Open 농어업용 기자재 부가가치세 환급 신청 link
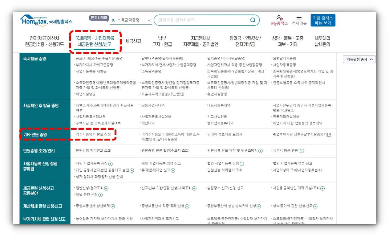Viewport: 389px width, 237px height. [104, 219]
